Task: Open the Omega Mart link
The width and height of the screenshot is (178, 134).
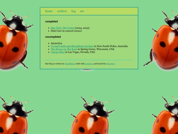Action: (x=58, y=52)
